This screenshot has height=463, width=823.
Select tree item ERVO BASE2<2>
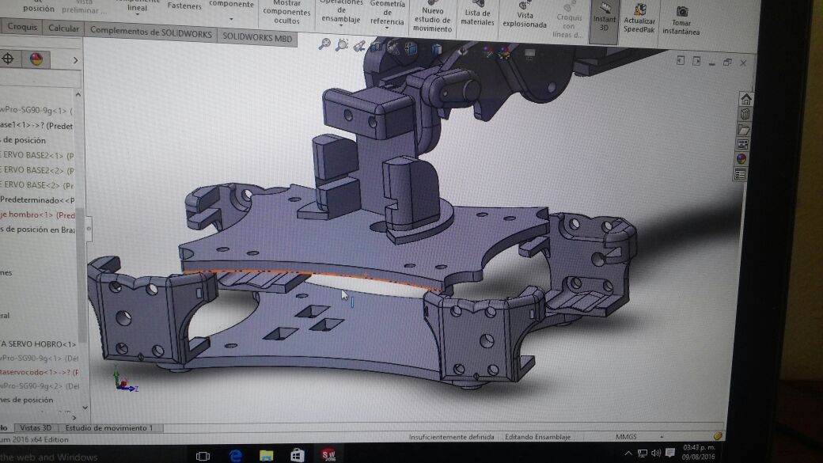click(x=38, y=170)
